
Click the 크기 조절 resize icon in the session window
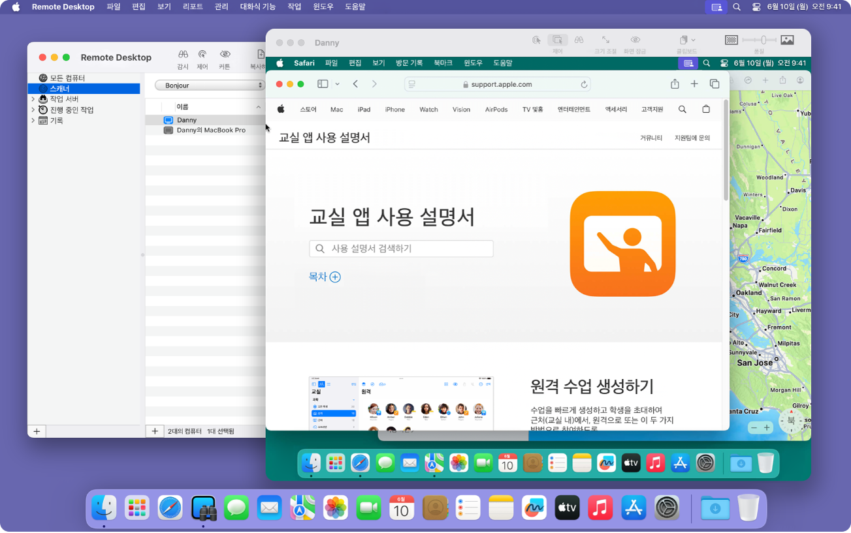(606, 40)
